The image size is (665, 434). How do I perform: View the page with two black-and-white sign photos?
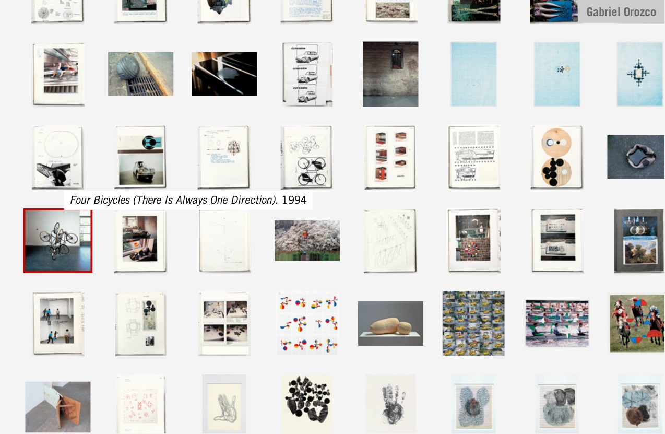[x=557, y=241]
